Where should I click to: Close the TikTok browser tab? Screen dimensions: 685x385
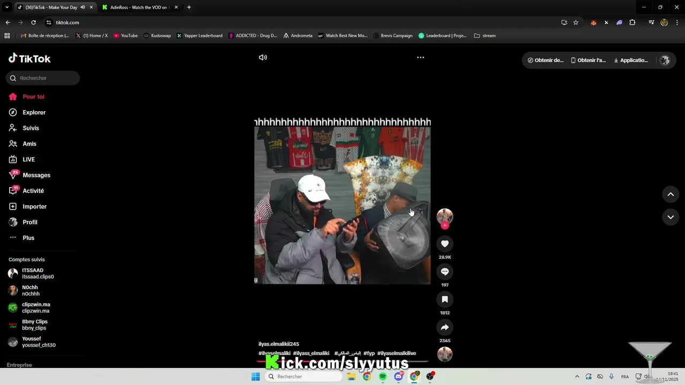click(x=91, y=7)
